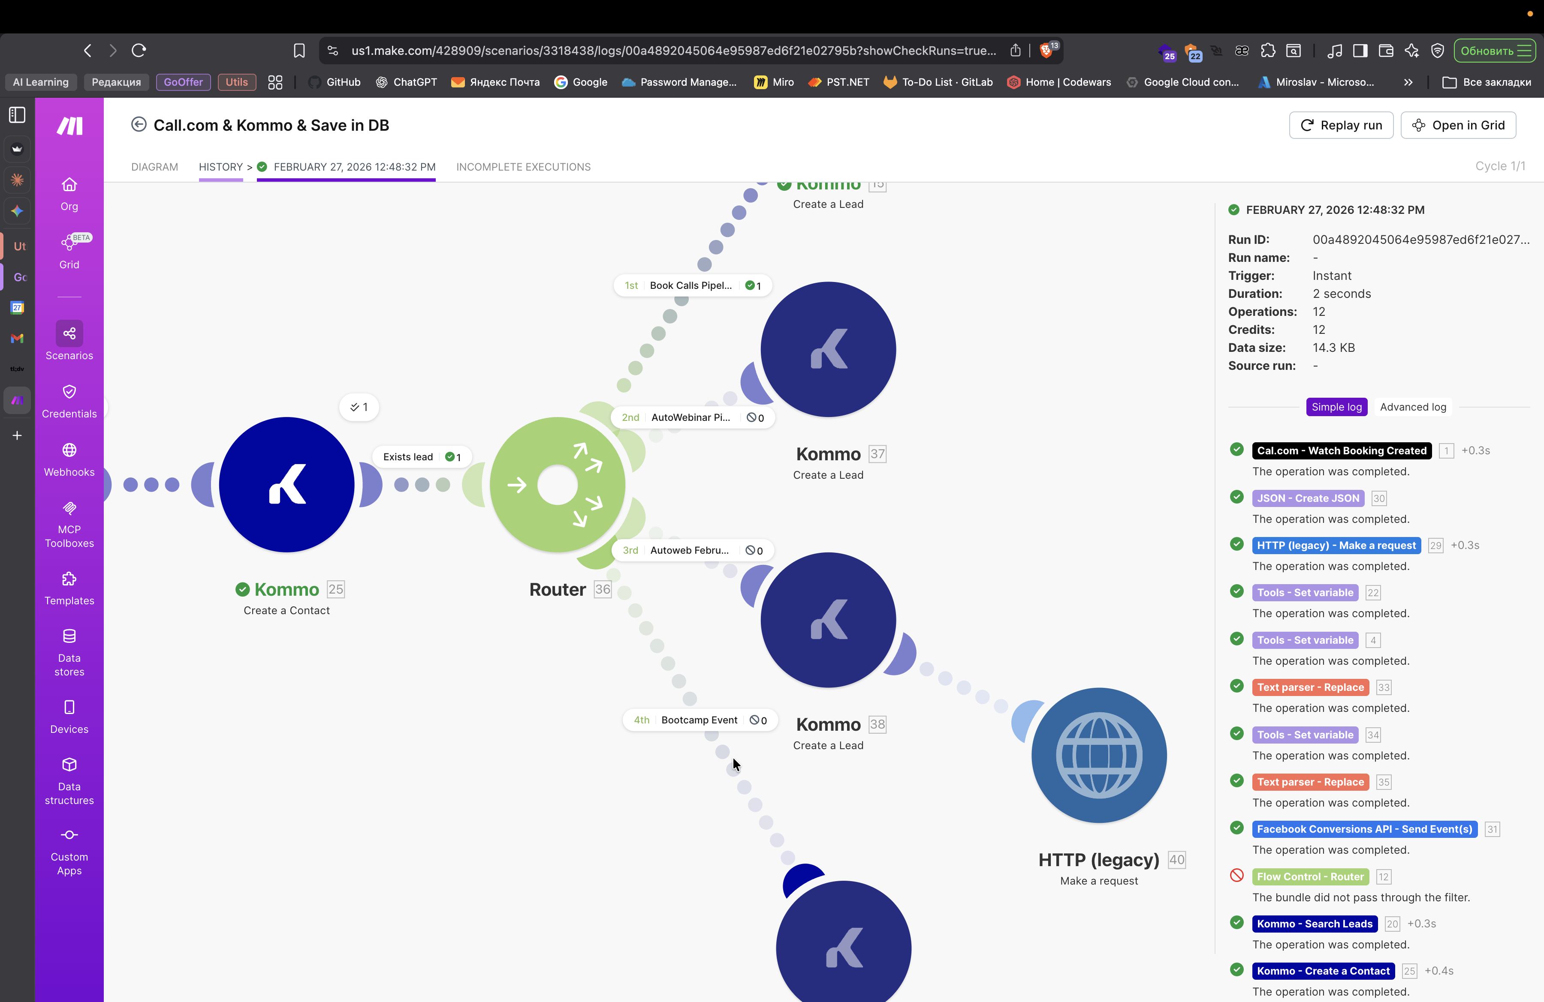Toggle the browser sidebar panel icon

pyautogui.click(x=18, y=115)
